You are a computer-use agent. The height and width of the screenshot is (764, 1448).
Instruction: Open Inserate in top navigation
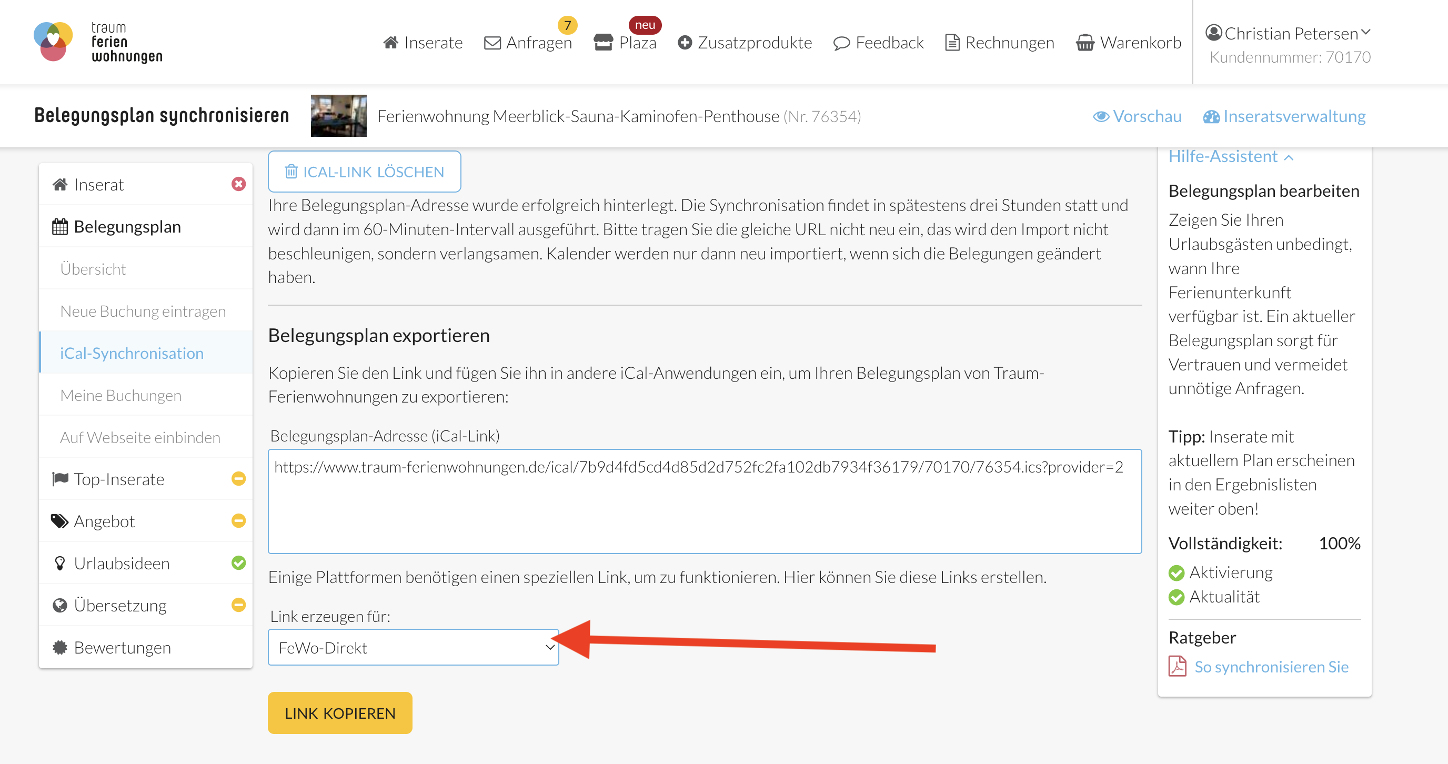pos(423,43)
